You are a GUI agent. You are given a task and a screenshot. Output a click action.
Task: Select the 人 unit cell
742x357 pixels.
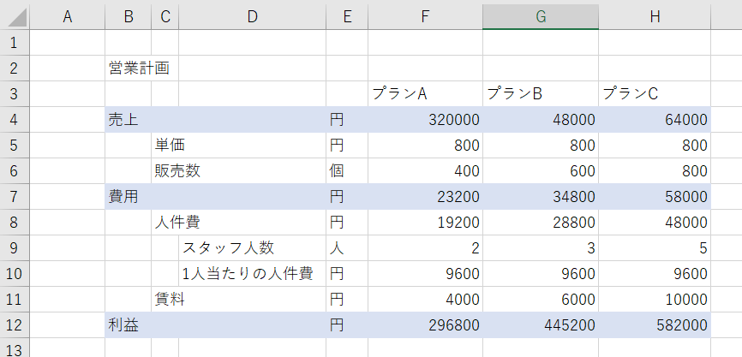point(347,247)
